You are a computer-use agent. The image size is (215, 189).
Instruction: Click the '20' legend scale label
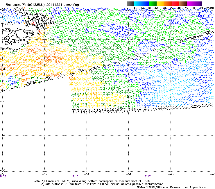tap(156, 8)
